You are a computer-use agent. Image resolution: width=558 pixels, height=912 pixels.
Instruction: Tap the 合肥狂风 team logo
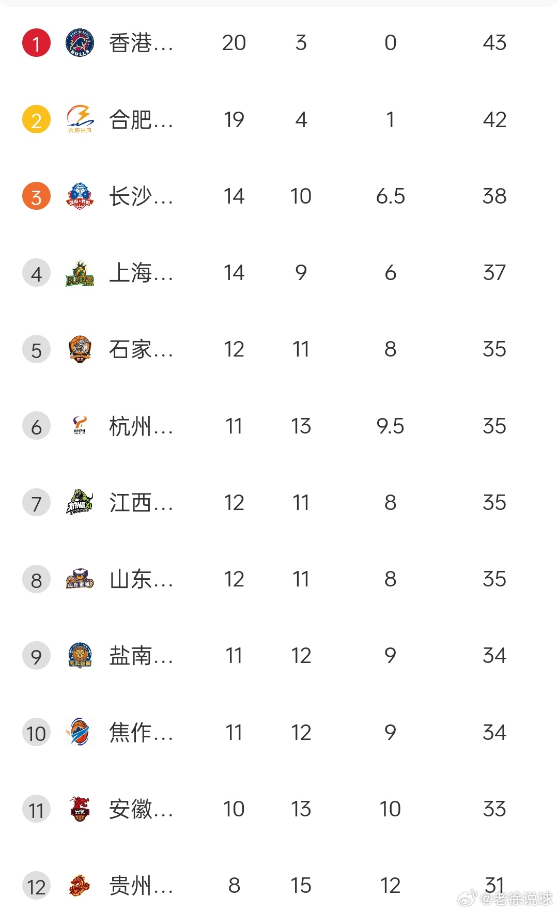(80, 119)
